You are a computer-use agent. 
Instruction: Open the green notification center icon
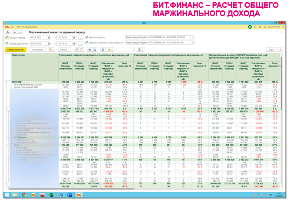coord(250,27)
